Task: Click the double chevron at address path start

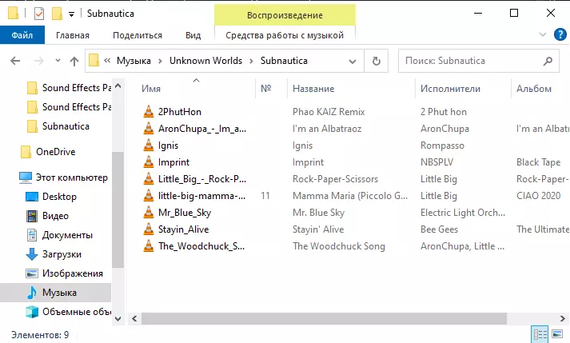Action: (x=107, y=61)
